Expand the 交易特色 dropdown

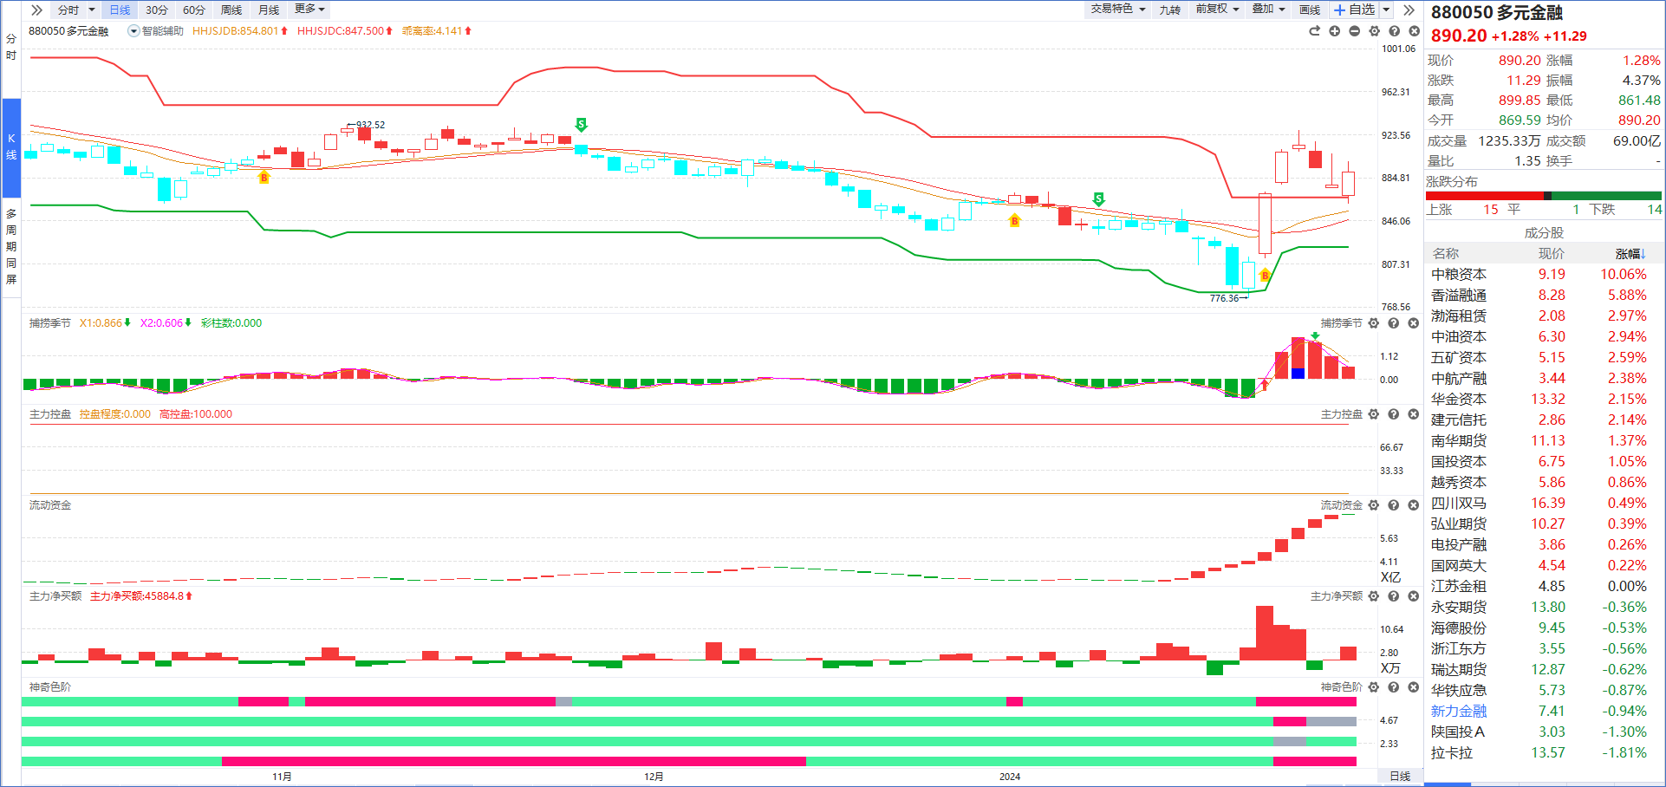[1118, 9]
